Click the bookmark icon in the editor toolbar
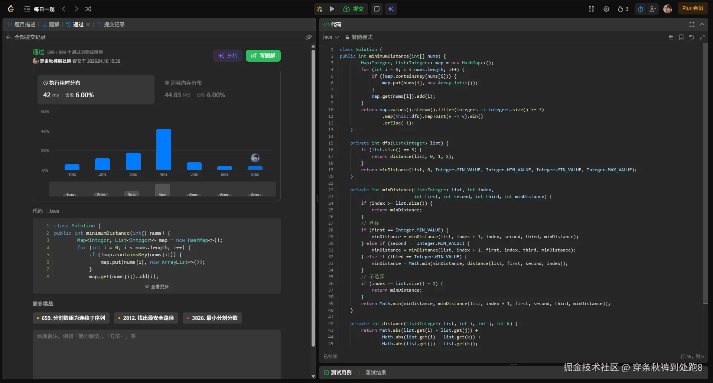Screen dimensions: 713x383 click(681, 37)
